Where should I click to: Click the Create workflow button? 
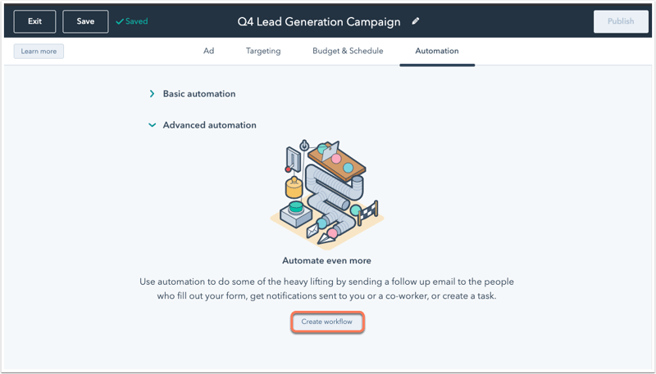327,322
